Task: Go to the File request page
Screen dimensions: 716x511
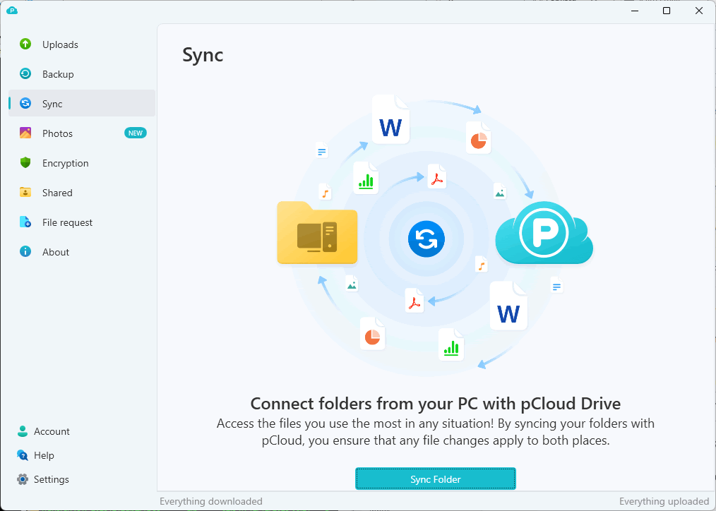Action: 67,222
